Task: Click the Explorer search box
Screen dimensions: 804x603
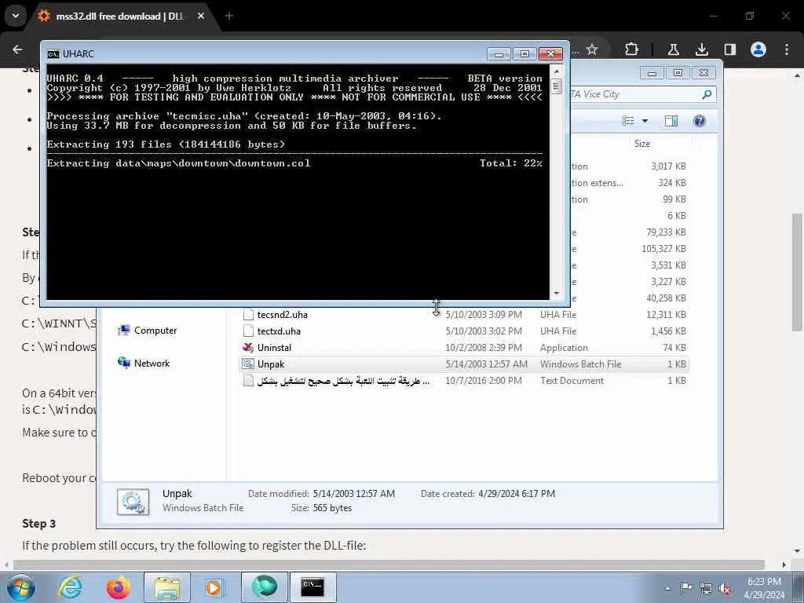Action: coord(636,94)
